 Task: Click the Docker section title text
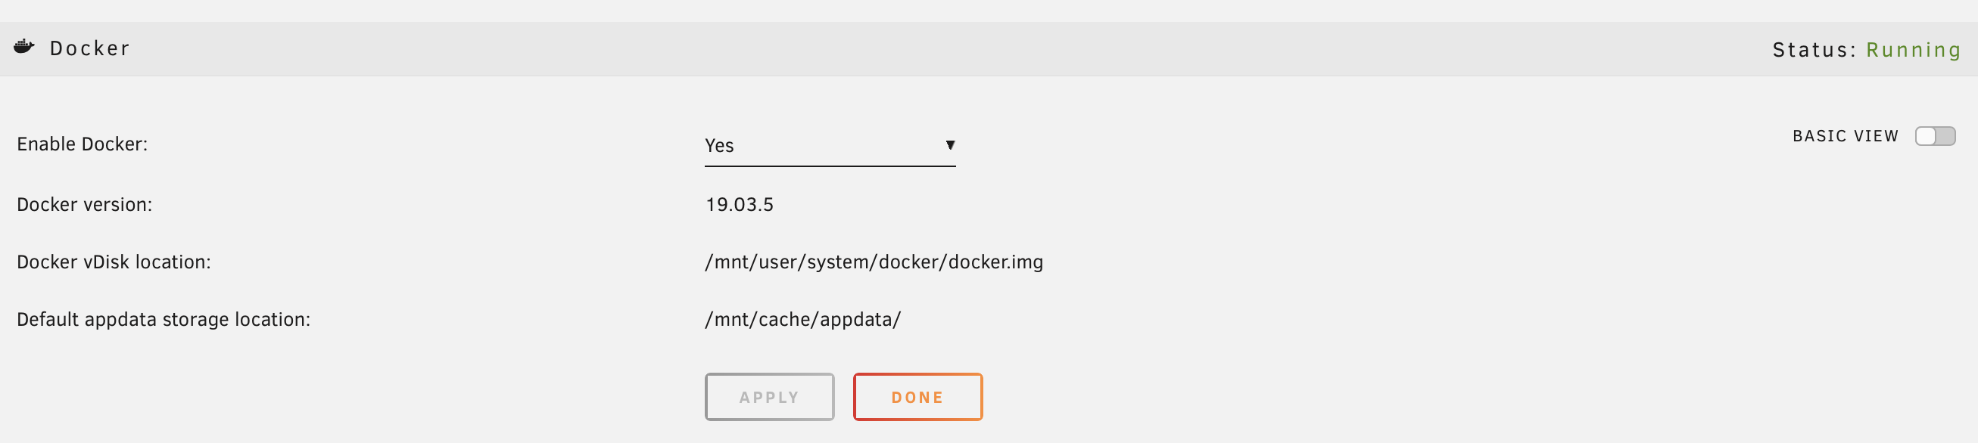(x=90, y=48)
